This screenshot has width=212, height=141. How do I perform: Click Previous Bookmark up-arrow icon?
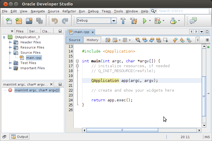tap(175, 40)
